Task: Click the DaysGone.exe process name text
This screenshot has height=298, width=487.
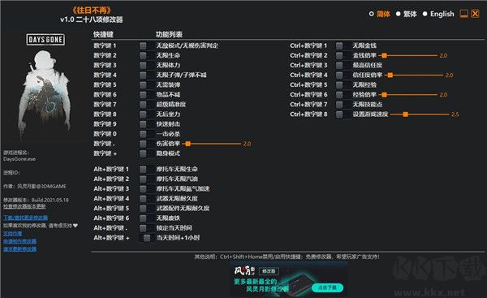Action: pos(19,159)
